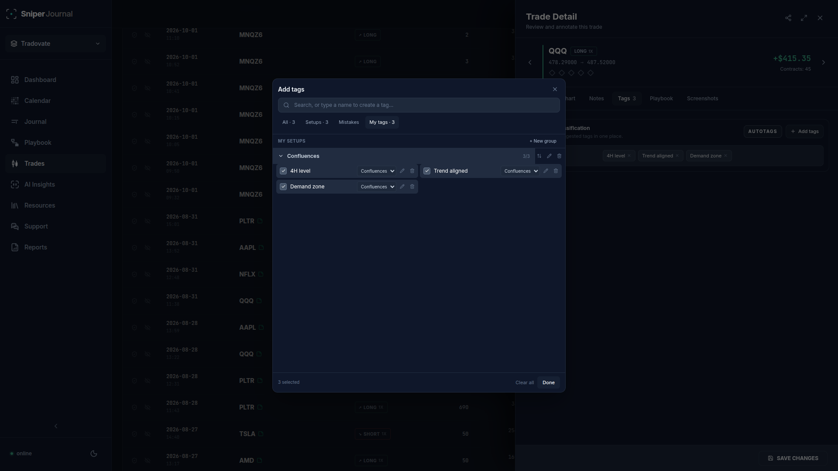The width and height of the screenshot is (838, 471).
Task: Open the Tradovate account selector
Action: click(x=55, y=44)
